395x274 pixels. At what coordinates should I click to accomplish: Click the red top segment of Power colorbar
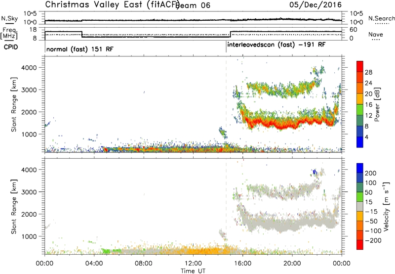pyautogui.click(x=360, y=67)
